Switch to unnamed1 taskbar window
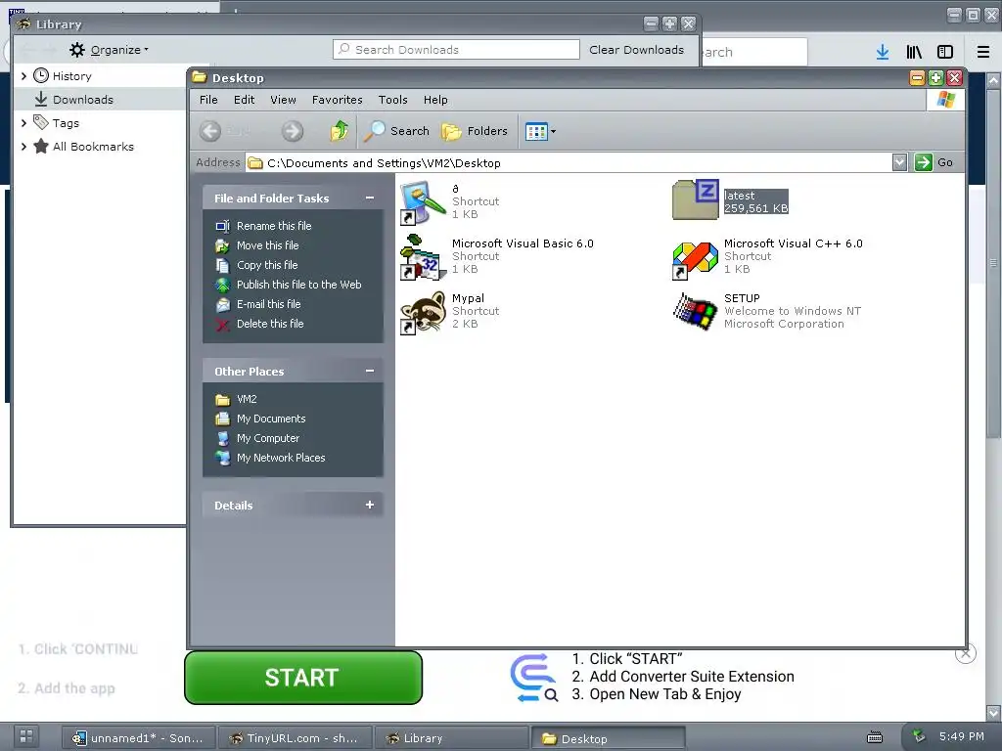This screenshot has width=1002, height=751. [x=138, y=738]
